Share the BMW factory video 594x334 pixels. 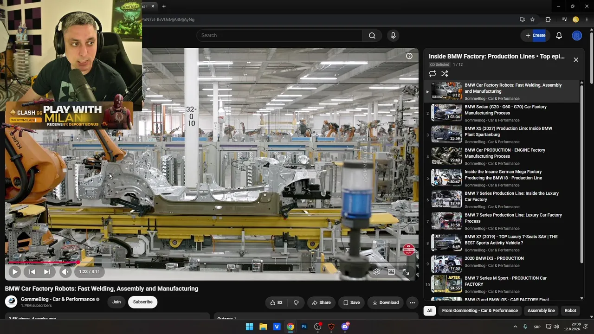321,302
